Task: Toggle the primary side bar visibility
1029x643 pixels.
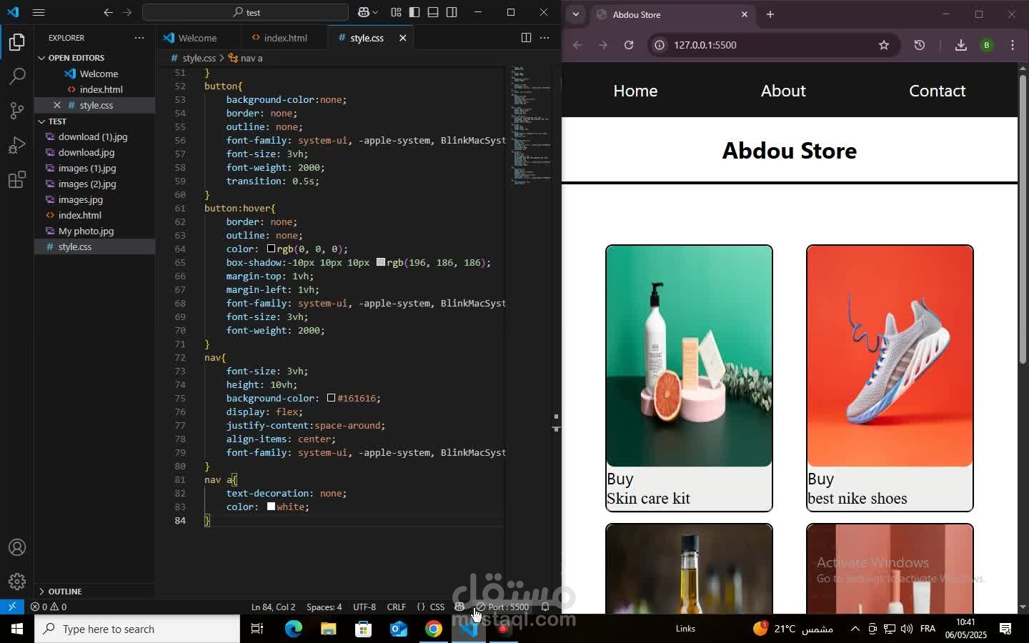Action: point(414,12)
